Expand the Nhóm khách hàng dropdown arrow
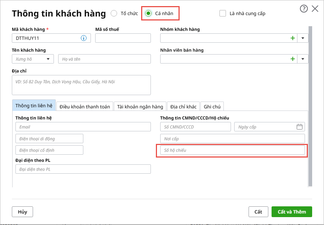The height and width of the screenshot is (225, 324). (x=303, y=38)
